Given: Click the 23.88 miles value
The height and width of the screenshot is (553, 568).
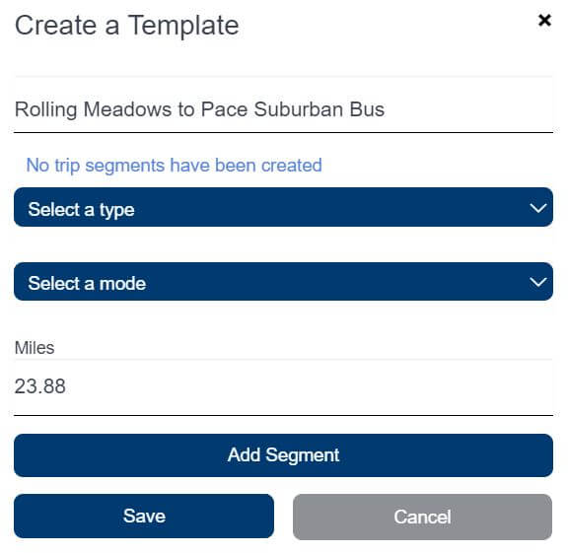Looking at the screenshot, I should (x=40, y=386).
